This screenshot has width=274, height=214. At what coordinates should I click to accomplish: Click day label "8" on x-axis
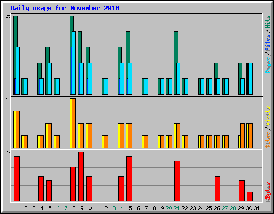[x=74, y=208]
